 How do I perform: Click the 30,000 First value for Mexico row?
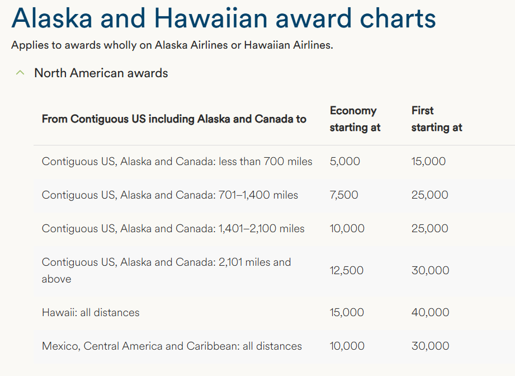pyautogui.click(x=430, y=346)
